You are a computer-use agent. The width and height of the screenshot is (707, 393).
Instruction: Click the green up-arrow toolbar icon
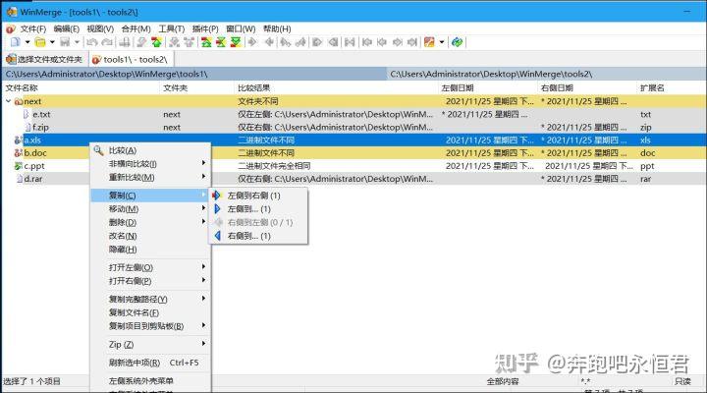(156, 42)
